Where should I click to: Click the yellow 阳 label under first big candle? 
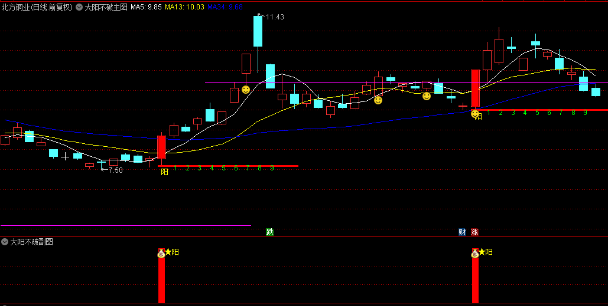(164, 172)
